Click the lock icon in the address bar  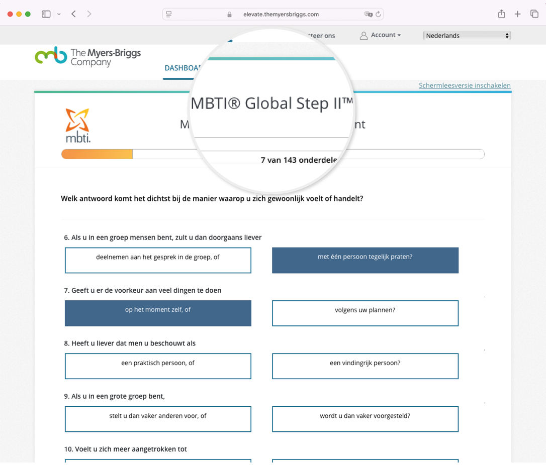(229, 14)
